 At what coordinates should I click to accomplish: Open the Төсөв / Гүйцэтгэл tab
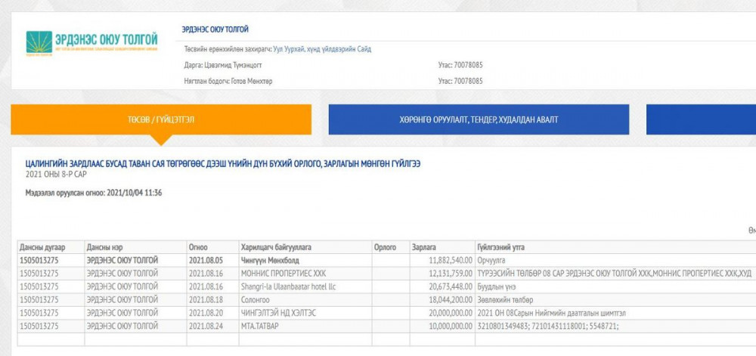[161, 119]
